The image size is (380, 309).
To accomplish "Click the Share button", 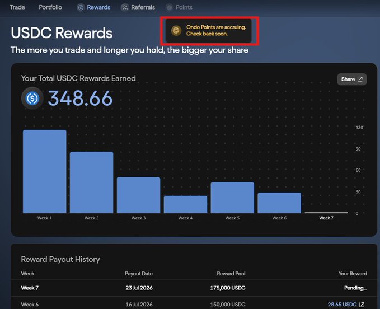I will click(x=352, y=79).
